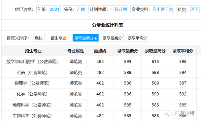Click the 重点线 column header
Image resolution: width=201 pixels, height=122 pixels.
pos(100,51)
